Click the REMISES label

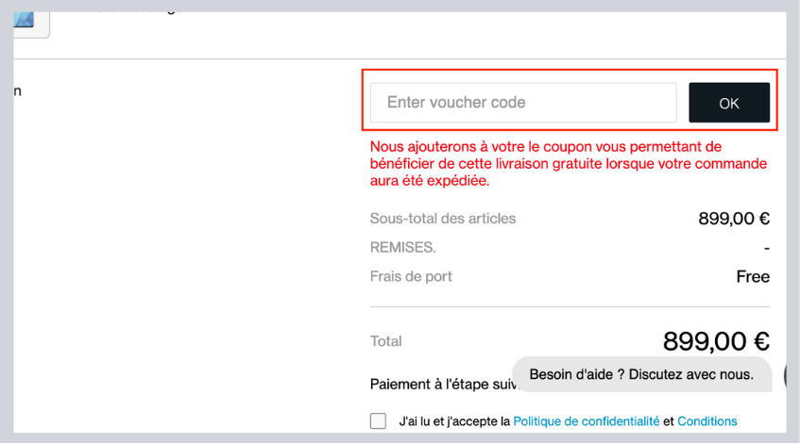pos(402,248)
